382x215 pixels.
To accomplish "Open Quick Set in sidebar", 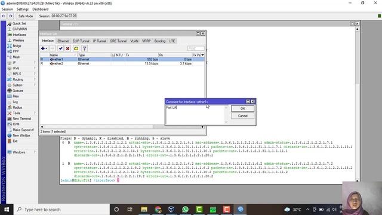I will (19, 23).
